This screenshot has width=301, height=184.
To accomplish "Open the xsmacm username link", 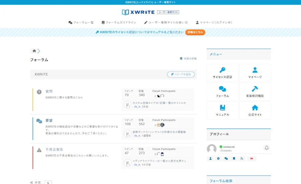I will tap(229, 147).
